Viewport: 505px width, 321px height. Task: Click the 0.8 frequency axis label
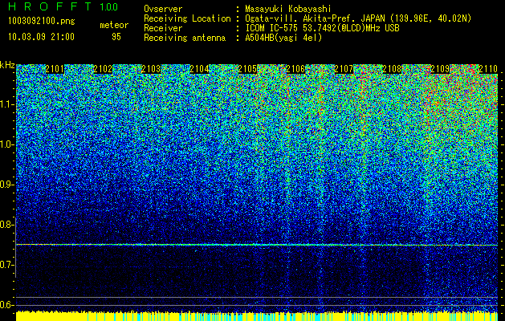[x=6, y=225]
